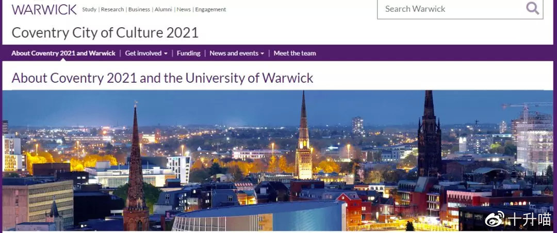Open the Alumni link
This screenshot has width=557, height=233.
click(x=163, y=10)
